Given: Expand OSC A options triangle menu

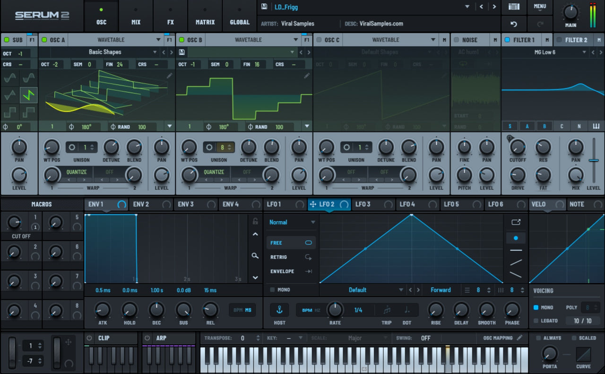Looking at the screenshot, I should [x=170, y=126].
